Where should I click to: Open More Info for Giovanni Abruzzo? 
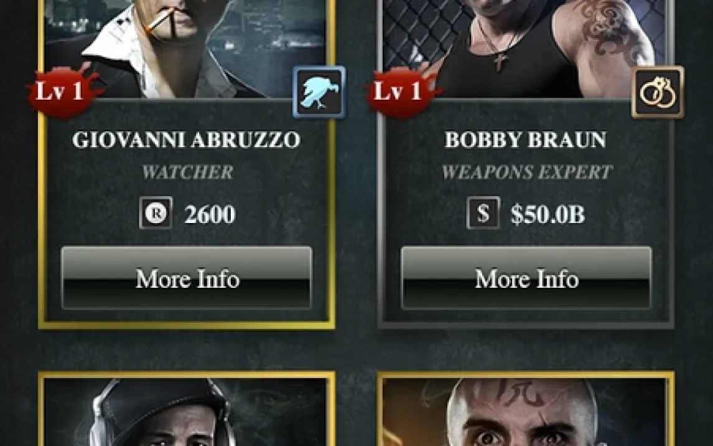coord(187,278)
